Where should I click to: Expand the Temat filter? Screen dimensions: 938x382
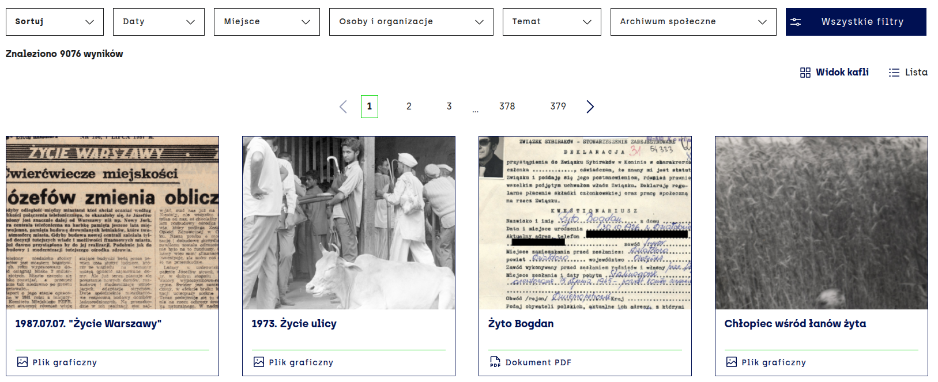coord(552,22)
